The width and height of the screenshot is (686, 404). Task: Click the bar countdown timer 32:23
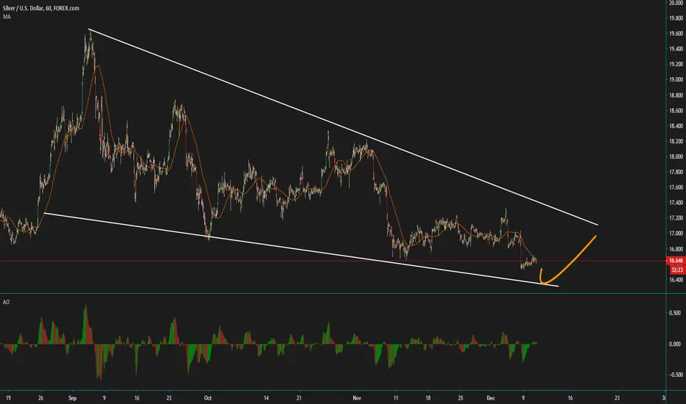tap(676, 270)
